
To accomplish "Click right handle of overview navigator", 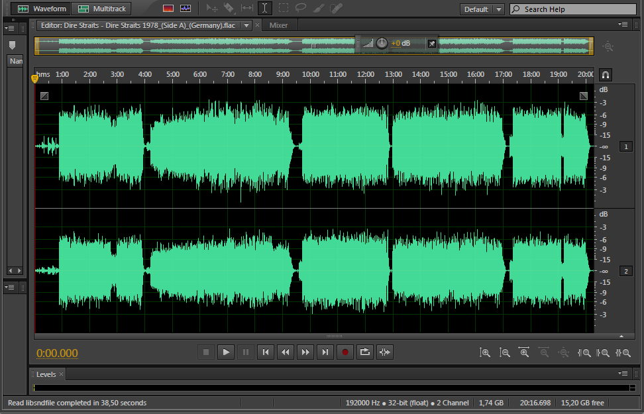I will 592,46.
